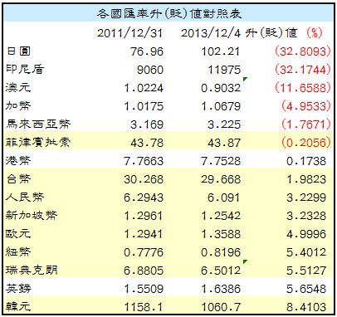This screenshot has height=317, width=337.
Task: Click the 0.8196 cell
Action: pos(221,252)
